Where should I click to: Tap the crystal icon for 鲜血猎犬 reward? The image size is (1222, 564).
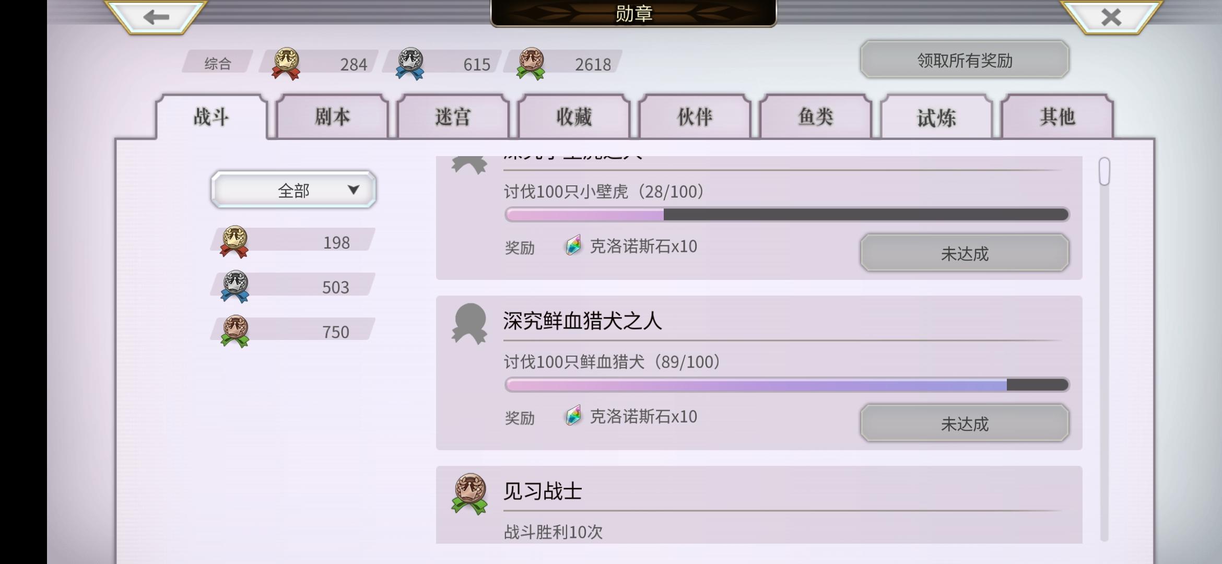pos(573,416)
